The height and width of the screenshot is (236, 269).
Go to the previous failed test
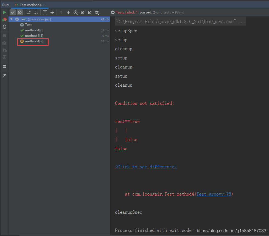tap(61, 12)
